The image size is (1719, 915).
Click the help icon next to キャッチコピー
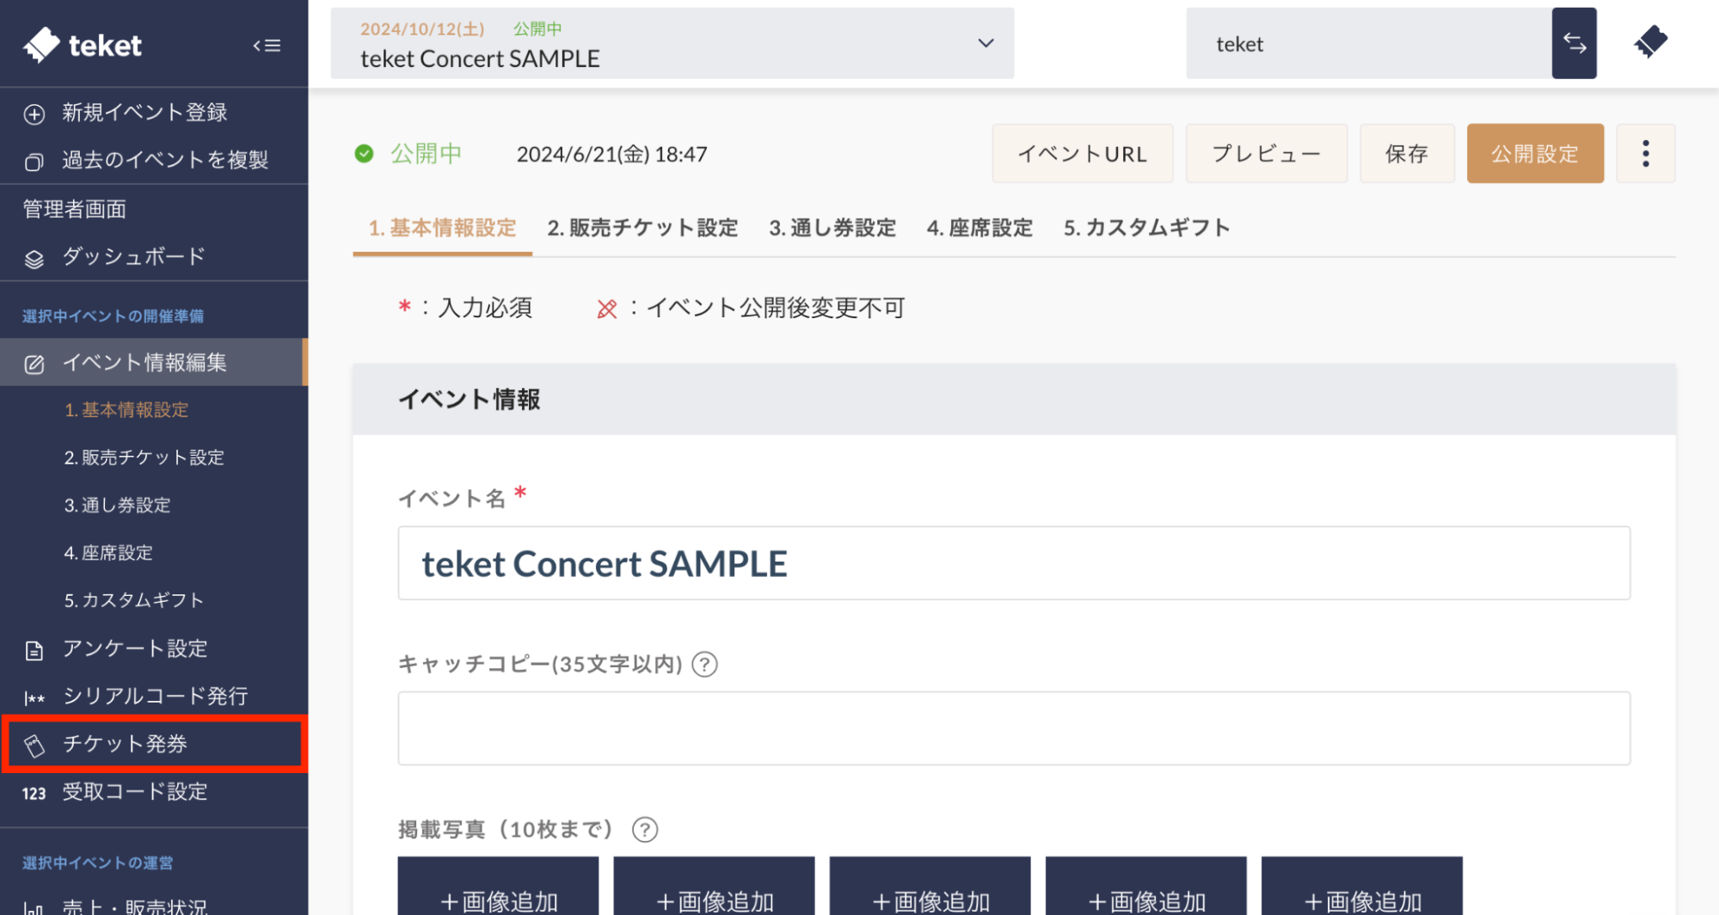pyautogui.click(x=705, y=665)
